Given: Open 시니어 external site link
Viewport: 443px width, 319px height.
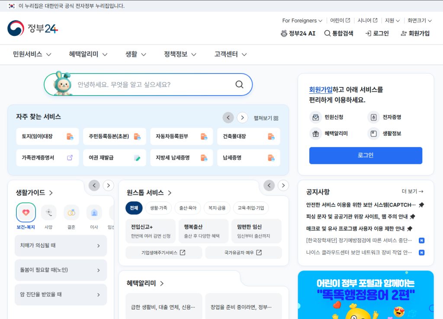Looking at the screenshot, I should [367, 21].
